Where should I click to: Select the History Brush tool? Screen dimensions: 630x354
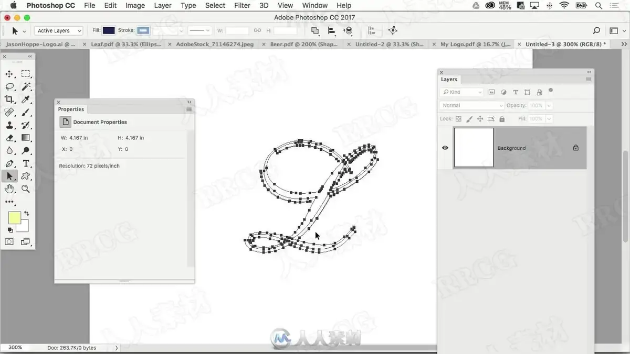(26, 125)
